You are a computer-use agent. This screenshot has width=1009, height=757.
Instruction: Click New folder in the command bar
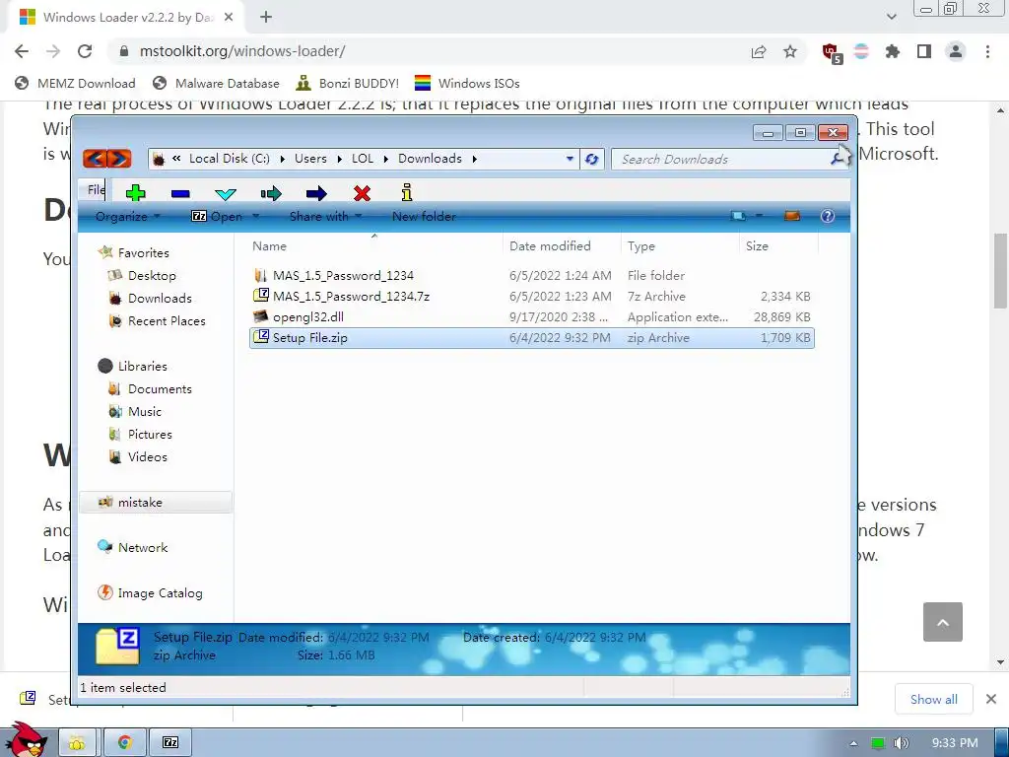tap(424, 217)
